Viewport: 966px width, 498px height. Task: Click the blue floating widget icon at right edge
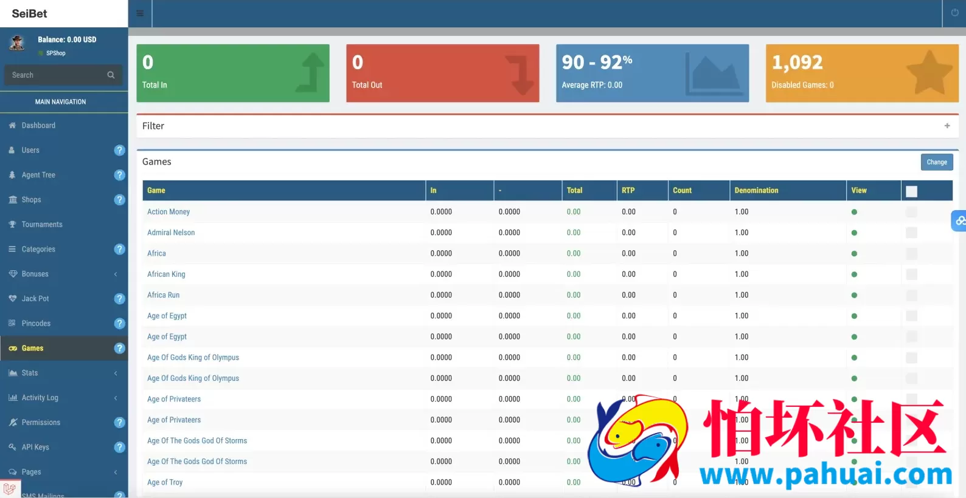pyautogui.click(x=959, y=220)
